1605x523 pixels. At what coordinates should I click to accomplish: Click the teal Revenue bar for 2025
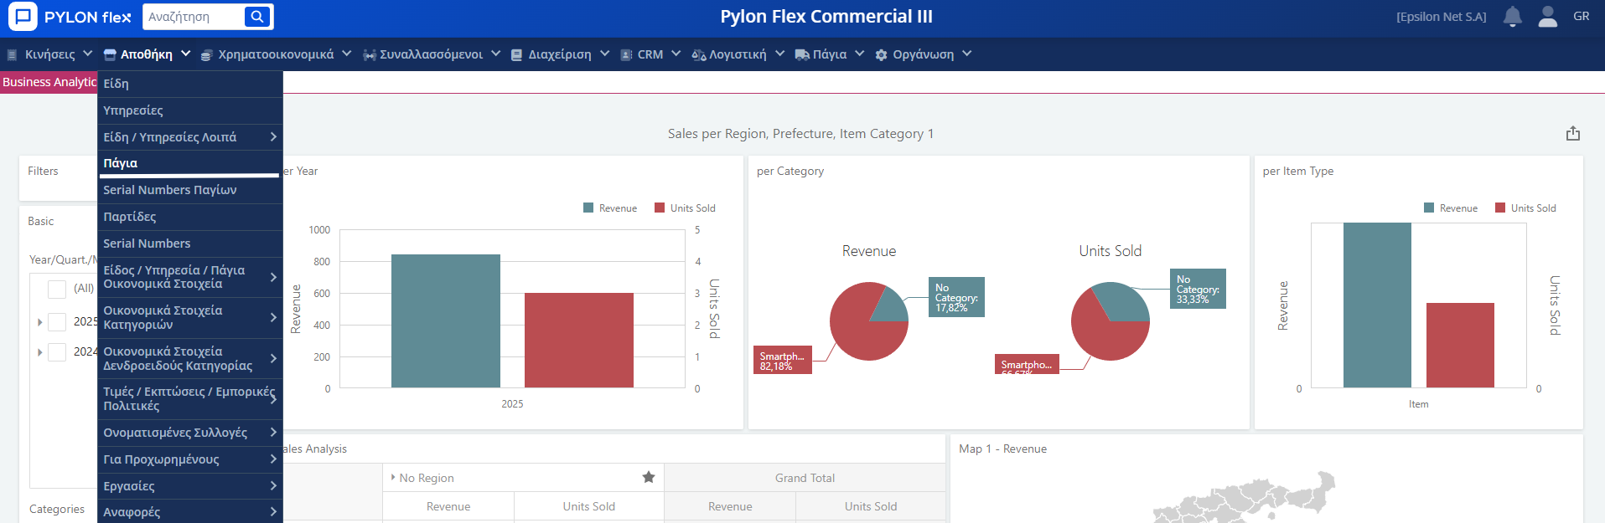[446, 321]
